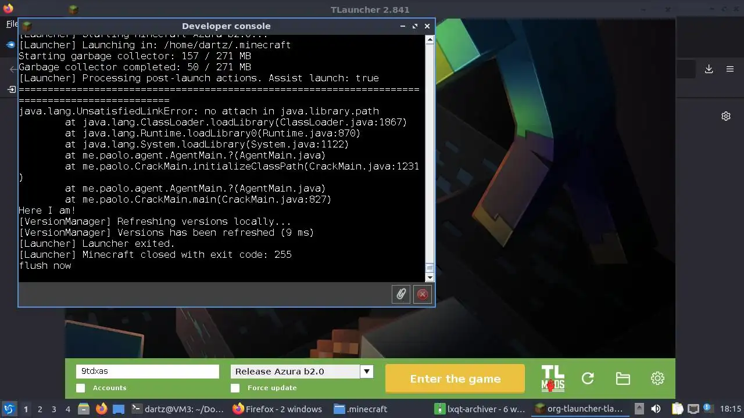Click the Firefox downloads arrow icon
Image resolution: width=744 pixels, height=418 pixels.
point(709,69)
